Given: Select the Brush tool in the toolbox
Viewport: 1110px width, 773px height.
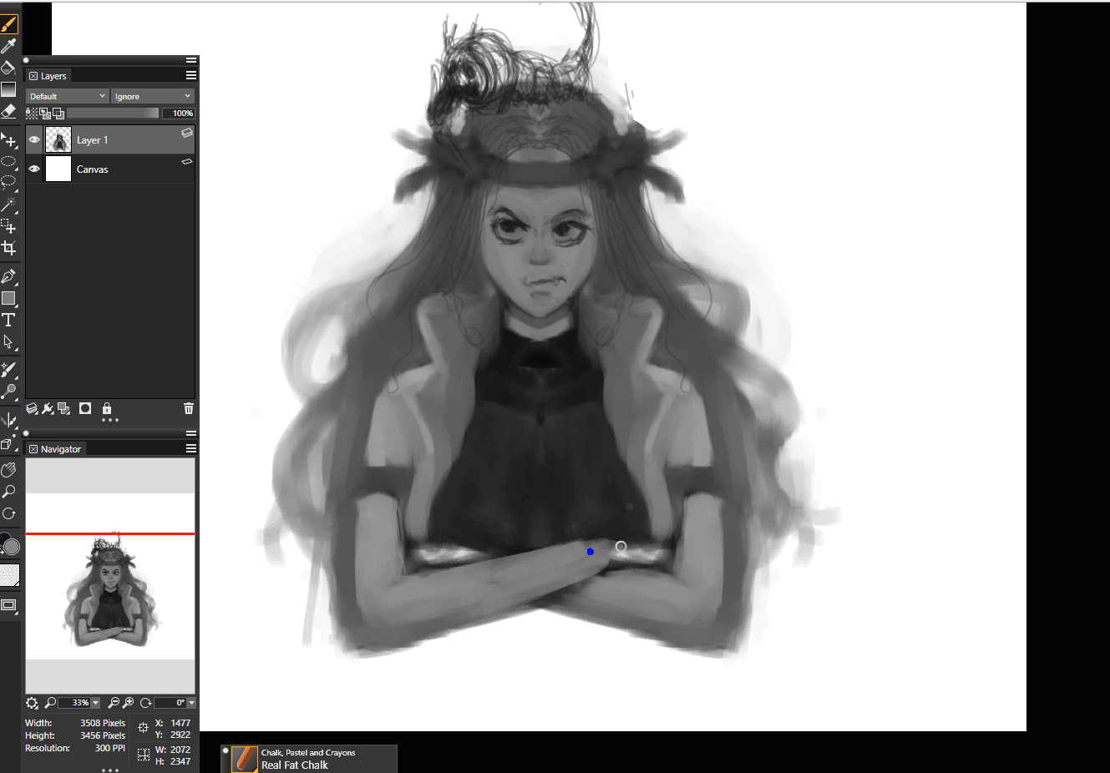Looking at the screenshot, I should [x=9, y=24].
